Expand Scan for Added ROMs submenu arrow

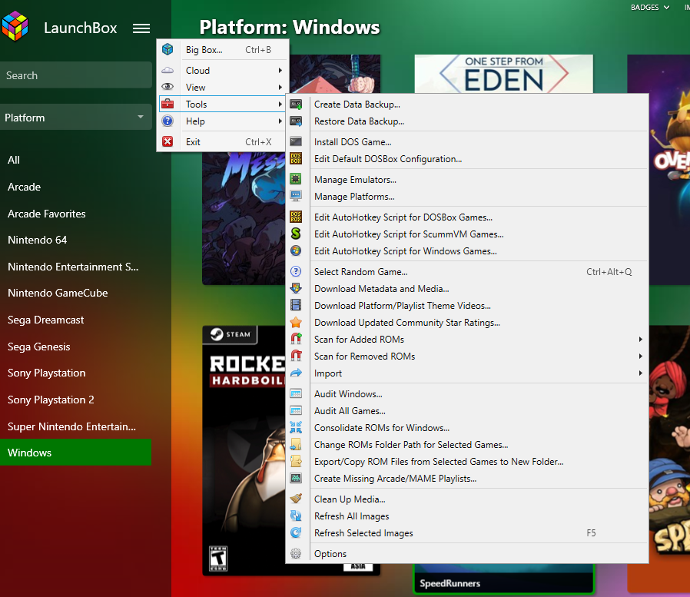[640, 339]
